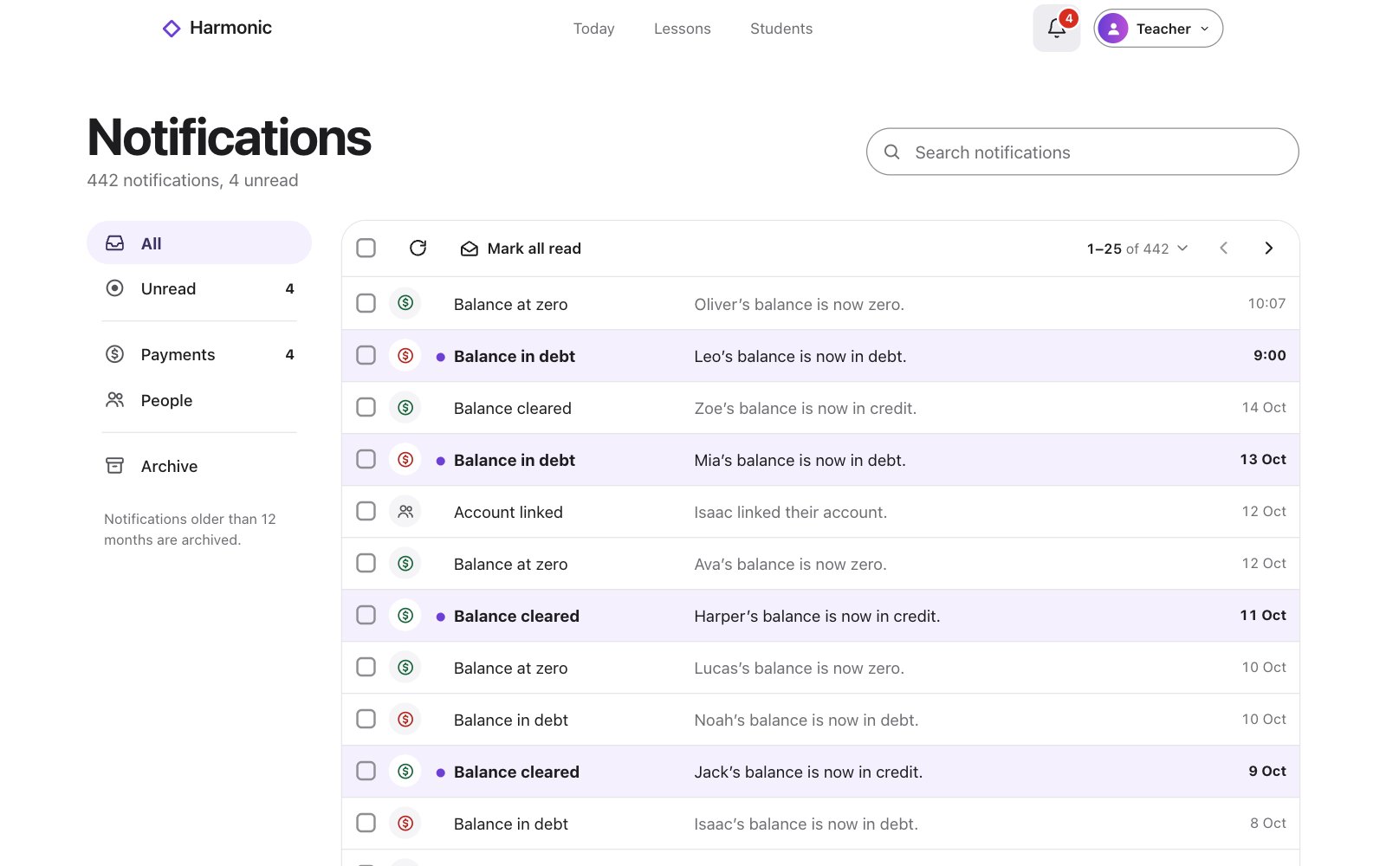Select the All filter in the sidebar

pyautogui.click(x=199, y=242)
